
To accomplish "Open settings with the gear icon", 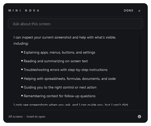I will (x=139, y=117).
